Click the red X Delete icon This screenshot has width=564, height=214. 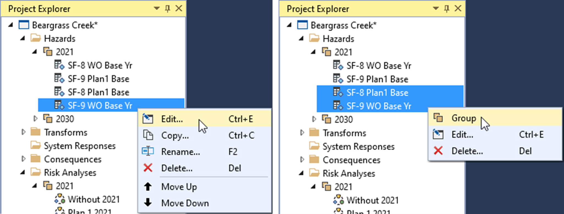148,168
